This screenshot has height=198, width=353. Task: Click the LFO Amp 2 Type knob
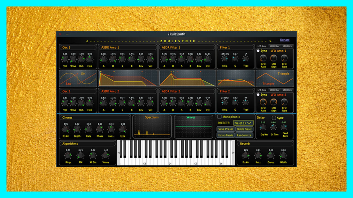pyautogui.click(x=284, y=102)
